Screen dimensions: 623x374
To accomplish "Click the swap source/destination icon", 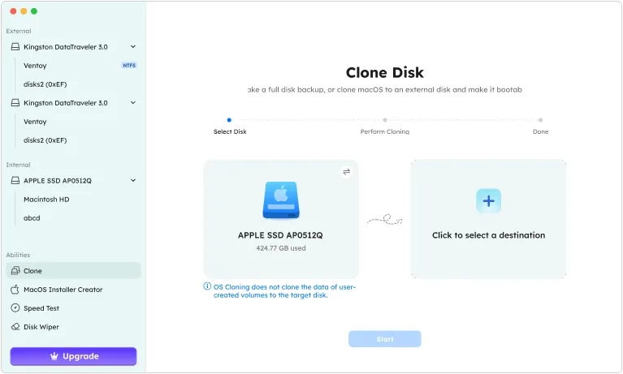I will (x=347, y=172).
